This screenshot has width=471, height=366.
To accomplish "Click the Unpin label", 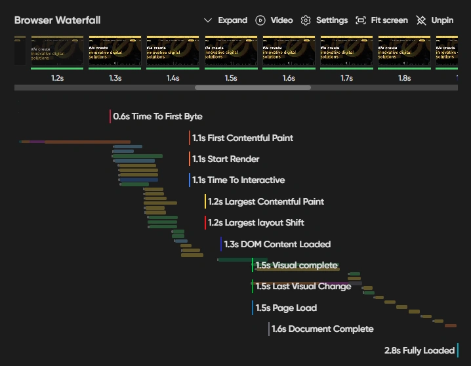I will point(442,20).
